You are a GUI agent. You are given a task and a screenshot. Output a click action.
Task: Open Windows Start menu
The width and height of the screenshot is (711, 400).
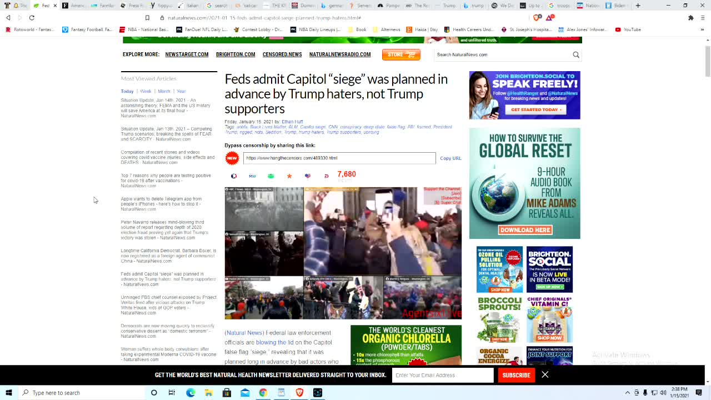[8, 393]
